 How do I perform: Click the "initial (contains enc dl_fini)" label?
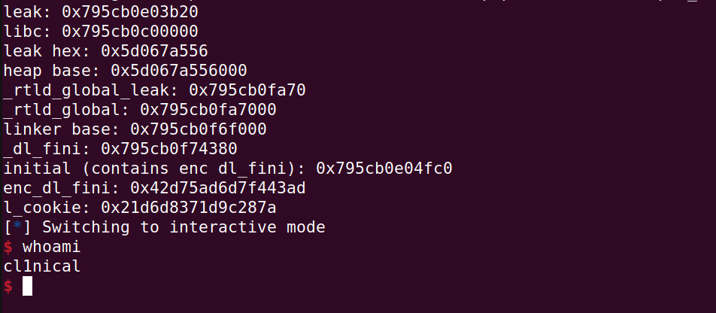pos(154,168)
